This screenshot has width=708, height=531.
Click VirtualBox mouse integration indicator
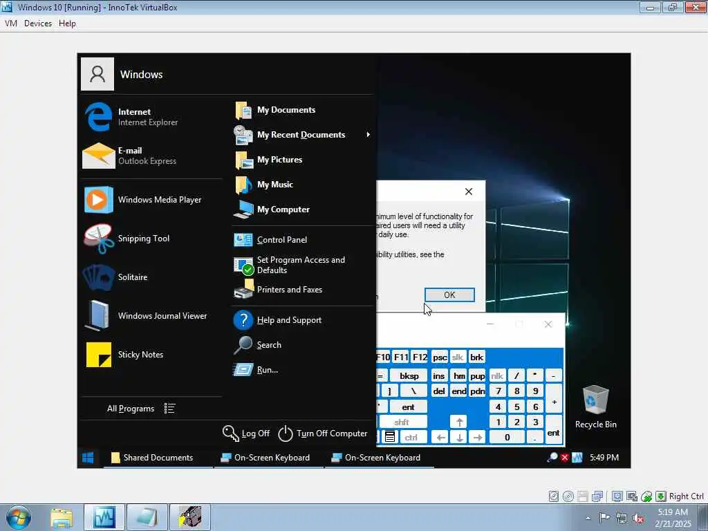pos(646,496)
